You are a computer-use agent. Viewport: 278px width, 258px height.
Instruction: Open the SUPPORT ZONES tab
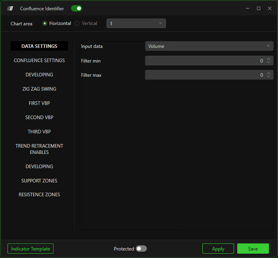click(39, 180)
